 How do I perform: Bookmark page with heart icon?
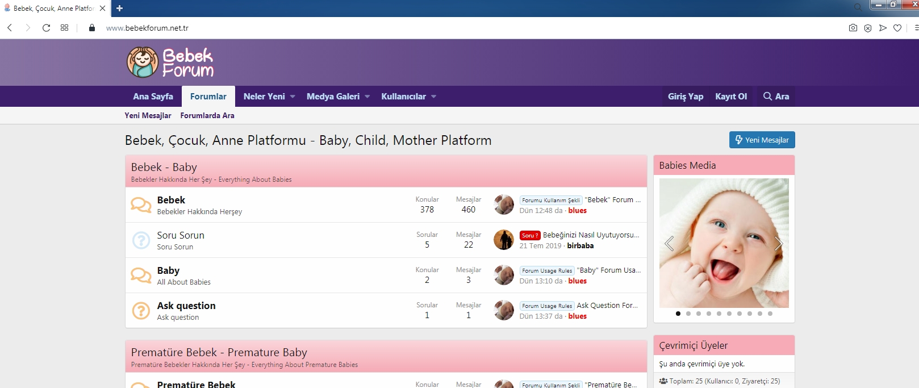click(x=897, y=28)
